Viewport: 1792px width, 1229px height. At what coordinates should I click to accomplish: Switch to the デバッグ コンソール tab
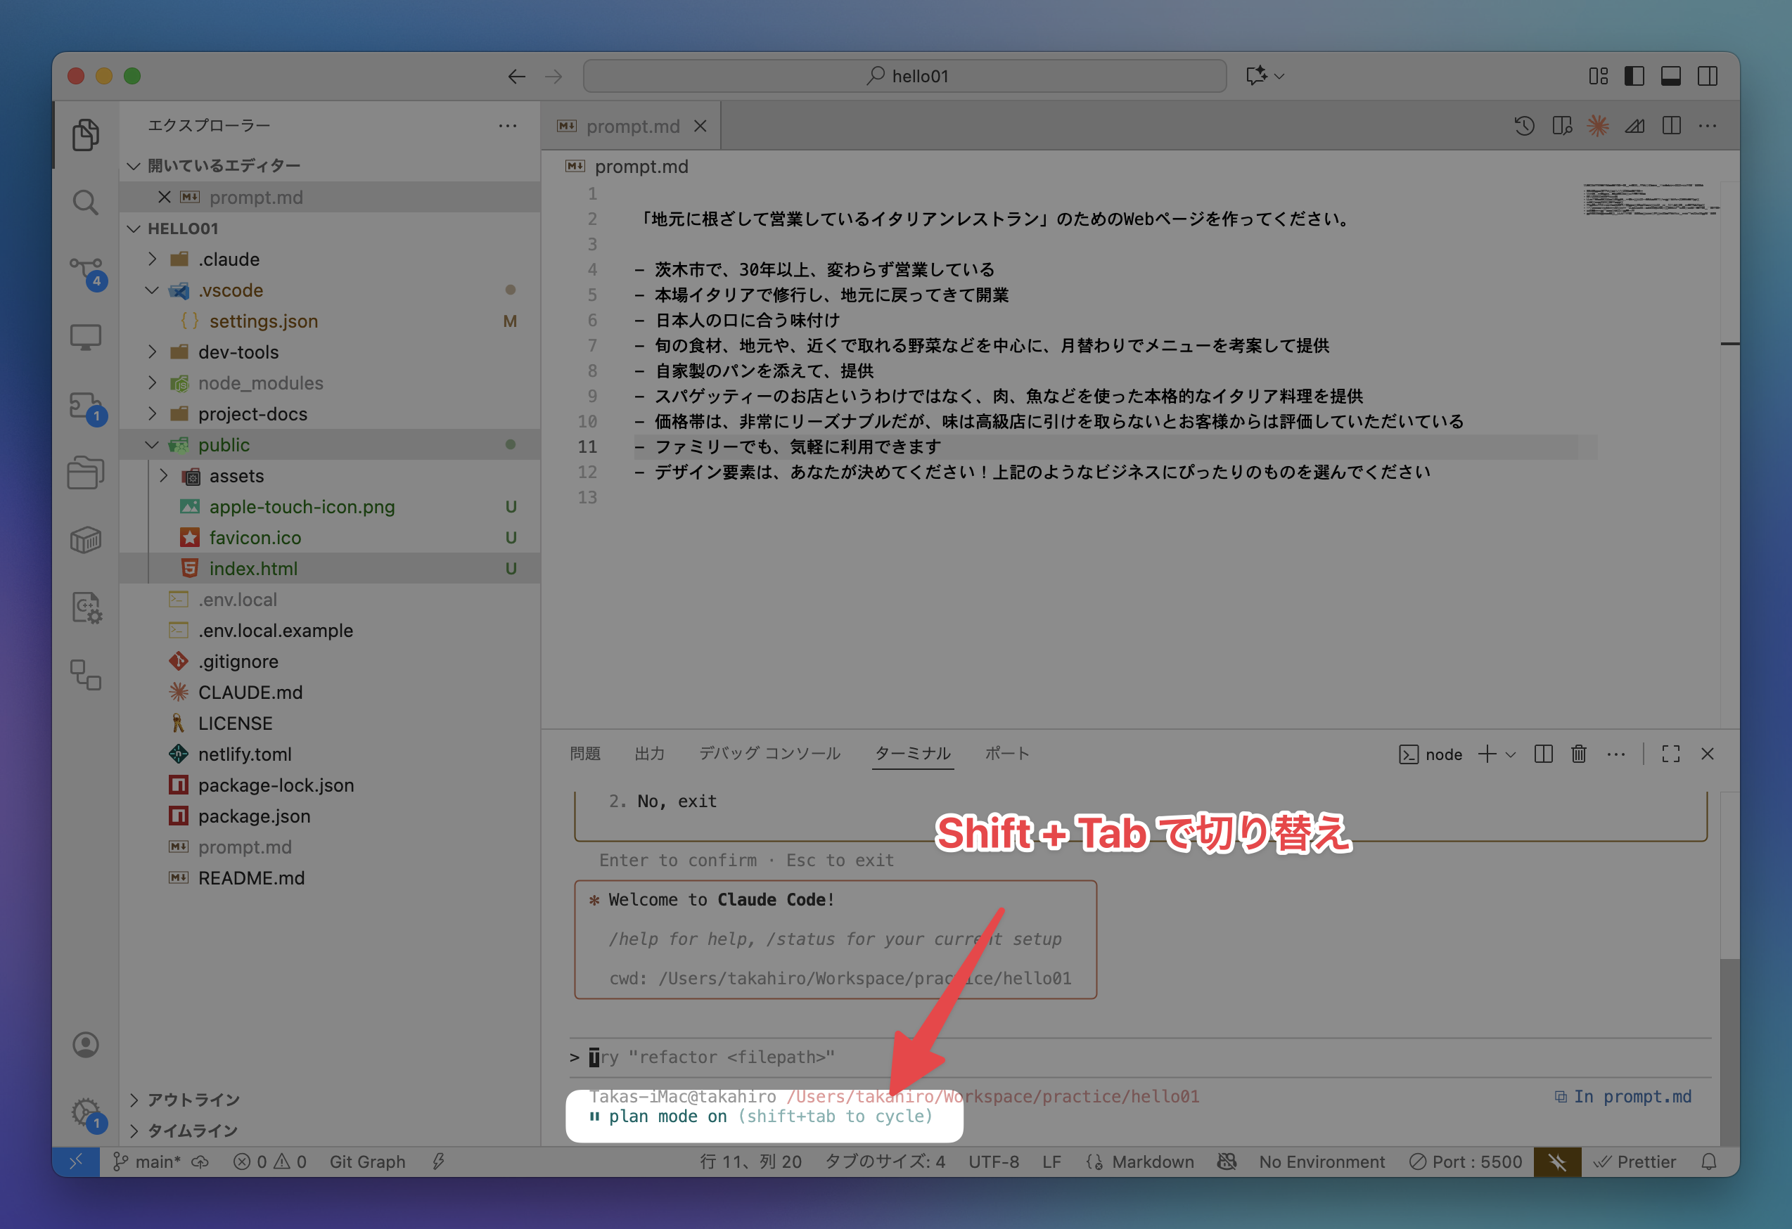point(769,753)
